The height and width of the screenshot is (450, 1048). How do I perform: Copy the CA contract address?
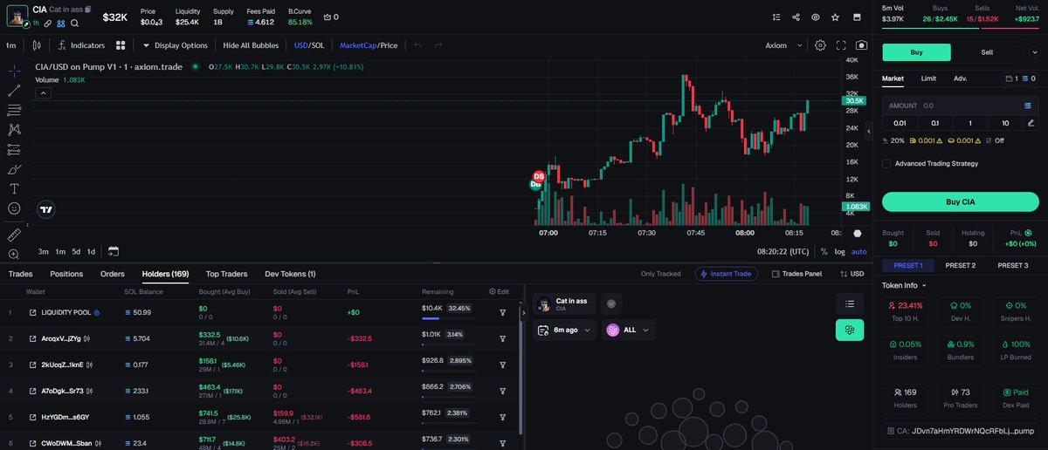pyautogui.click(x=960, y=431)
